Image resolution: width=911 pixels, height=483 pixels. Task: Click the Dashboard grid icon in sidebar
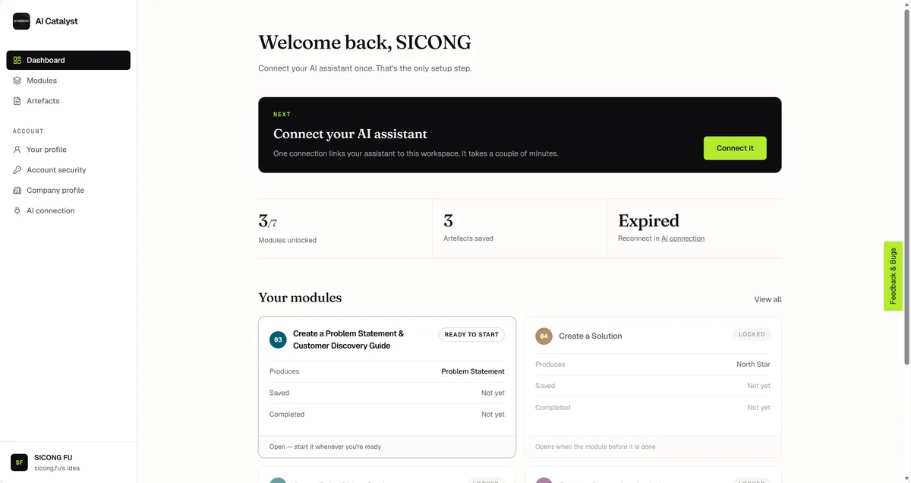click(17, 60)
